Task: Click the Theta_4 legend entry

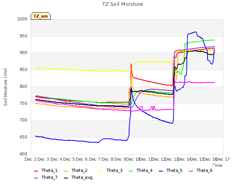Action: (141, 170)
